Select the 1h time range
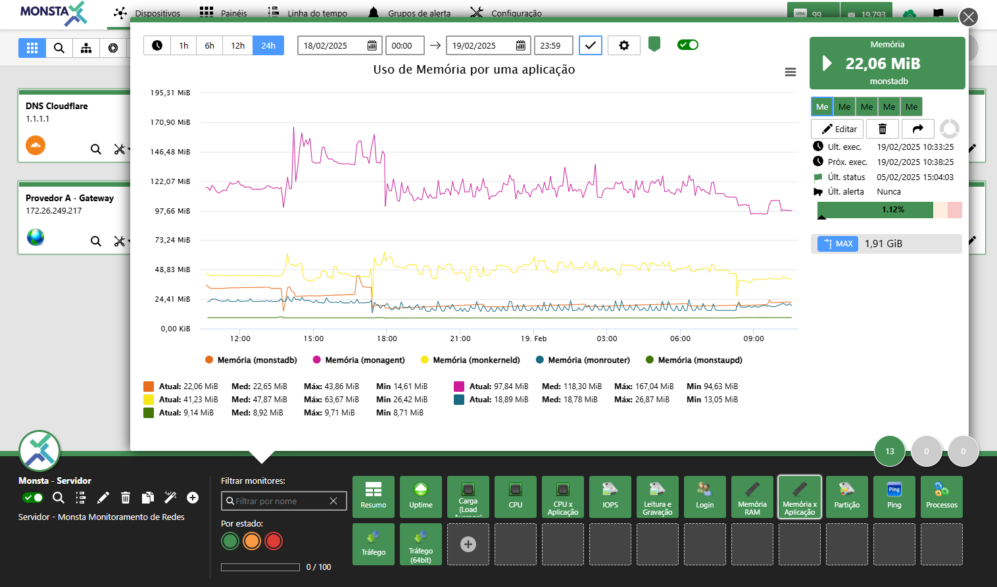Image resolution: width=997 pixels, height=587 pixels. pyautogui.click(x=183, y=45)
